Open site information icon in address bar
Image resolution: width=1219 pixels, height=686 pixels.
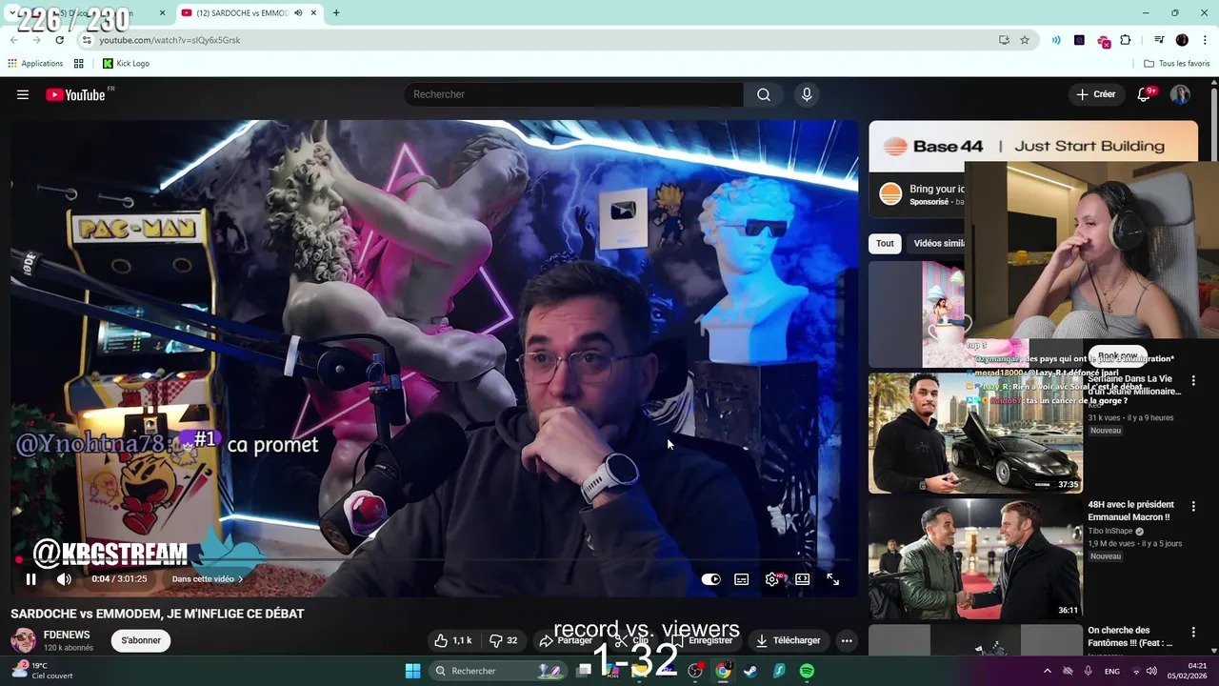[87, 40]
